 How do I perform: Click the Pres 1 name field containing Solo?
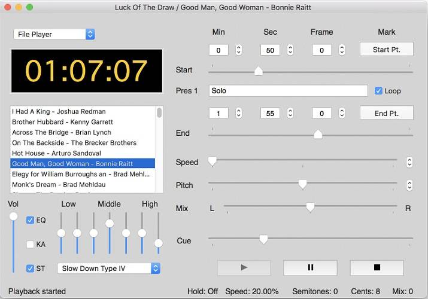pos(289,91)
